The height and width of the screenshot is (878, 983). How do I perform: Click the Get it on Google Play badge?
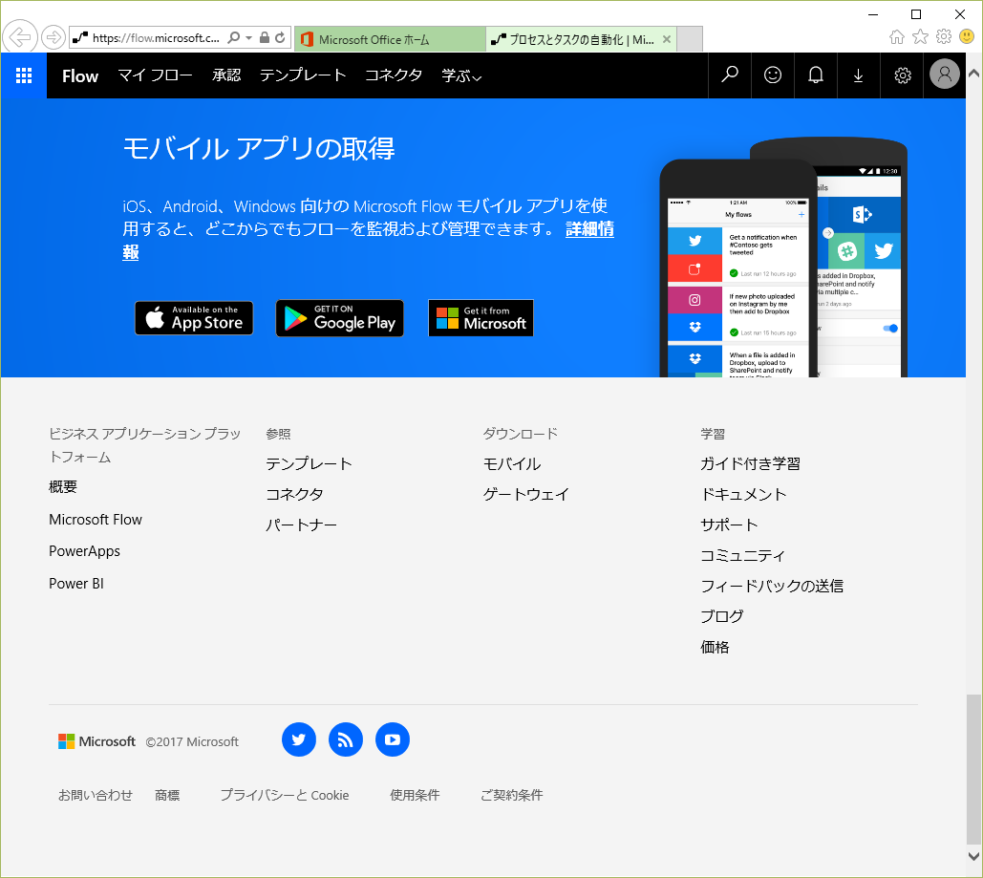click(339, 318)
